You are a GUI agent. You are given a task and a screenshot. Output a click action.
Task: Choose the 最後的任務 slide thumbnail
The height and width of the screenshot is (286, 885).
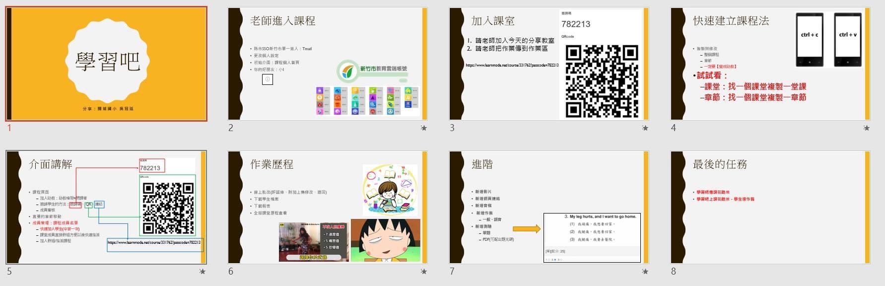coord(770,208)
